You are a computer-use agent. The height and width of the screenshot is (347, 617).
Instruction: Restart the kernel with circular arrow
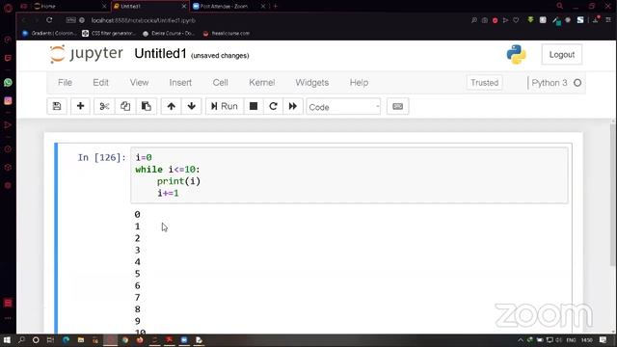(x=273, y=106)
